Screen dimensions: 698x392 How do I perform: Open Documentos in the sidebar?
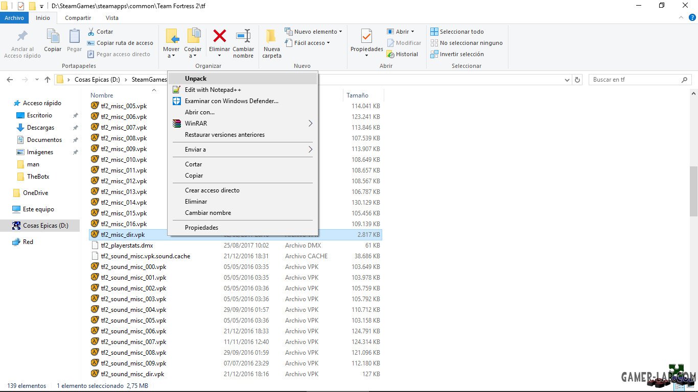pos(44,140)
